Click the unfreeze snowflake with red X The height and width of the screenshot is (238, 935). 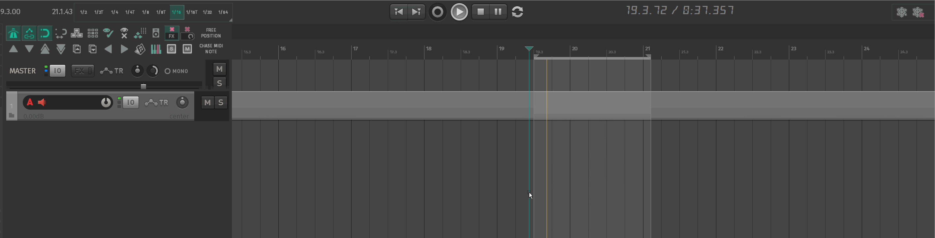pyautogui.click(x=918, y=12)
